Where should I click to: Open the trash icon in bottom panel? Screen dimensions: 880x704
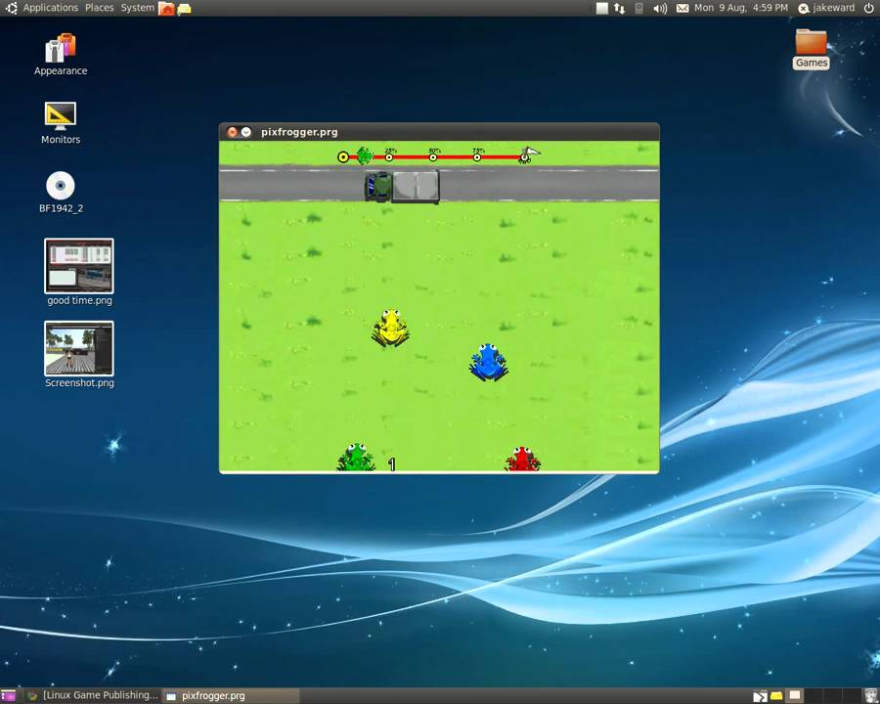click(x=870, y=695)
